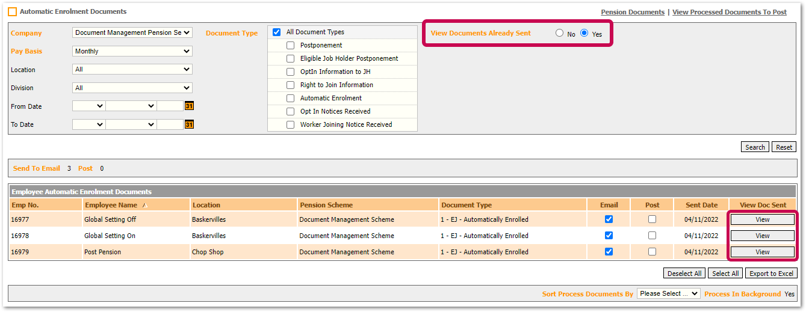Expand the Company dropdown
The height and width of the screenshot is (312, 806).
[132, 33]
